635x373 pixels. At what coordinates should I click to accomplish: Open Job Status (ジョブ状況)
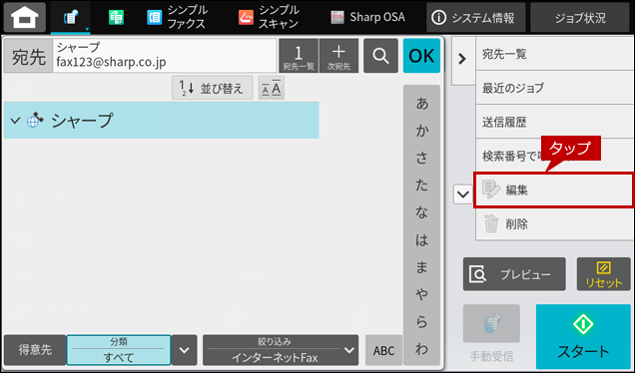click(580, 17)
